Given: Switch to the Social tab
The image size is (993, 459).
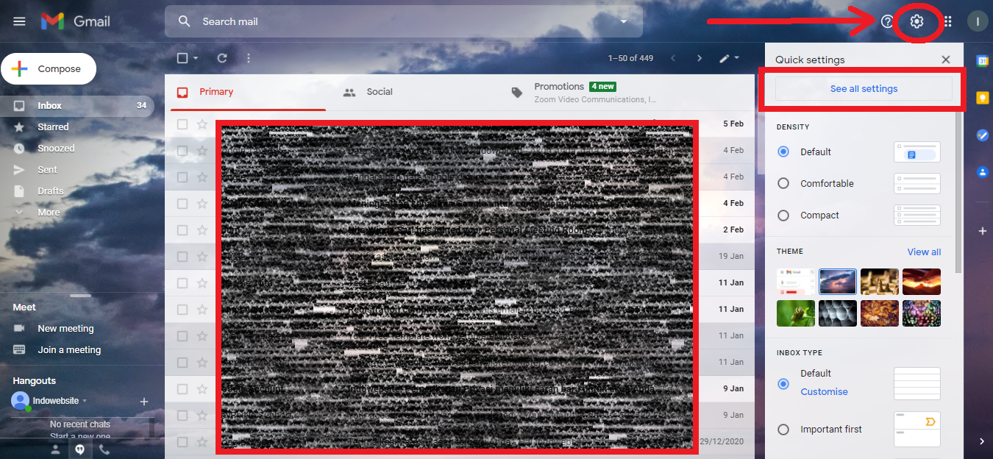Looking at the screenshot, I should (379, 92).
